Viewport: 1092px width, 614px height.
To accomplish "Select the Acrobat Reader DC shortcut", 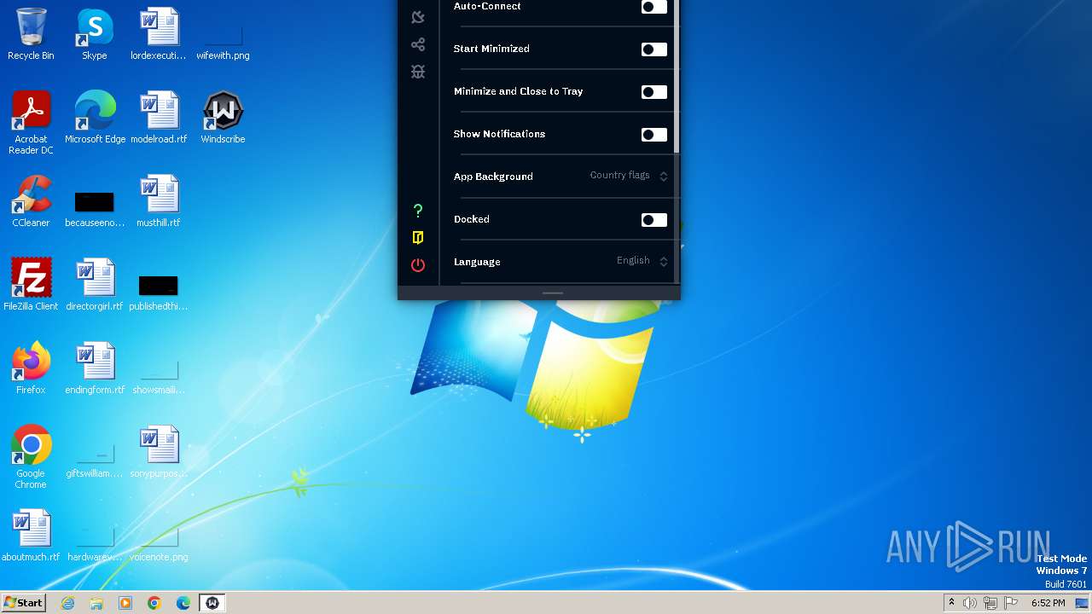I will 31,123.
